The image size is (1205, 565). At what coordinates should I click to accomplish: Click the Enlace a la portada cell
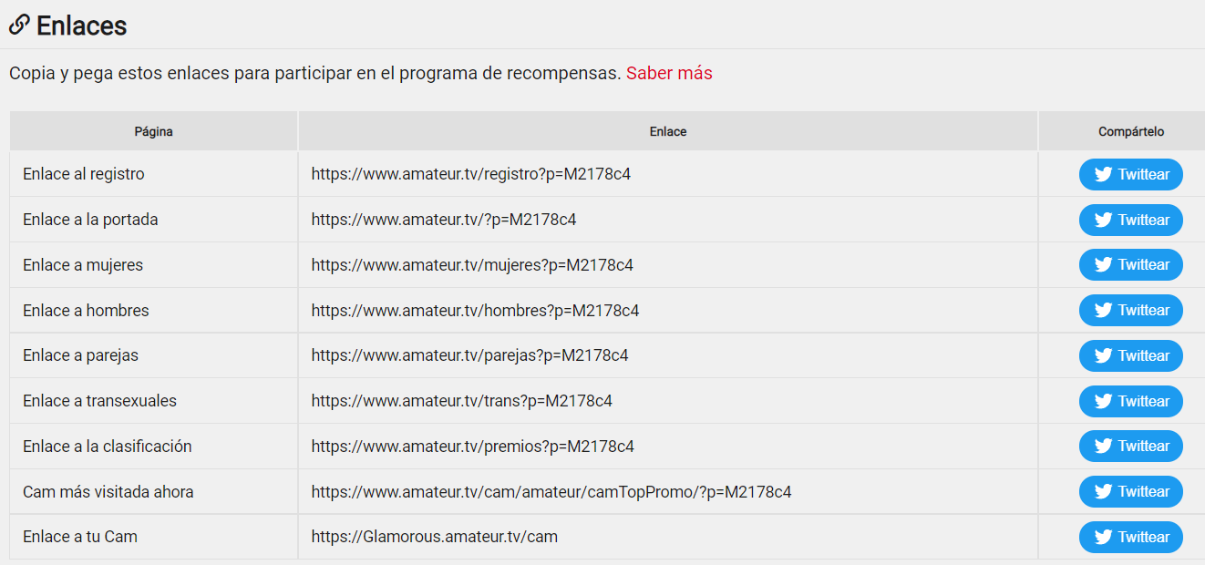tap(153, 220)
